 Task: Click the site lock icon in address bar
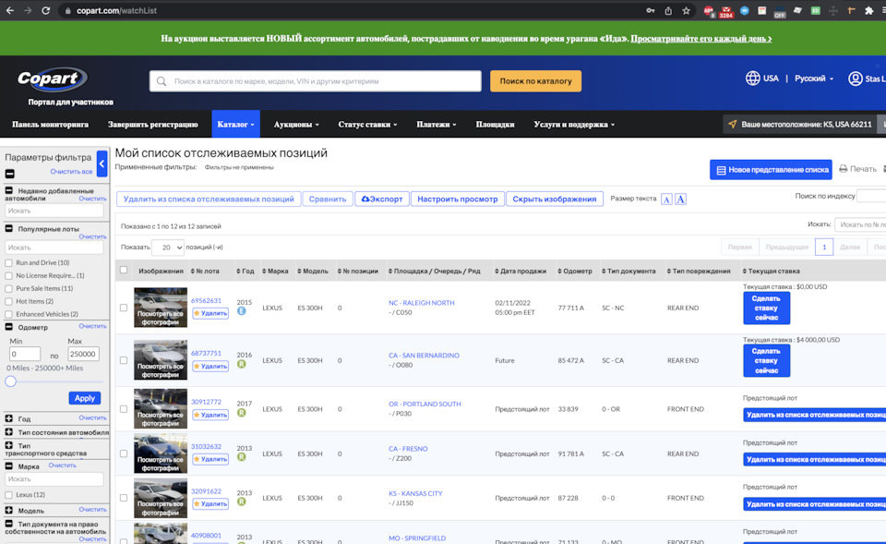click(67, 11)
